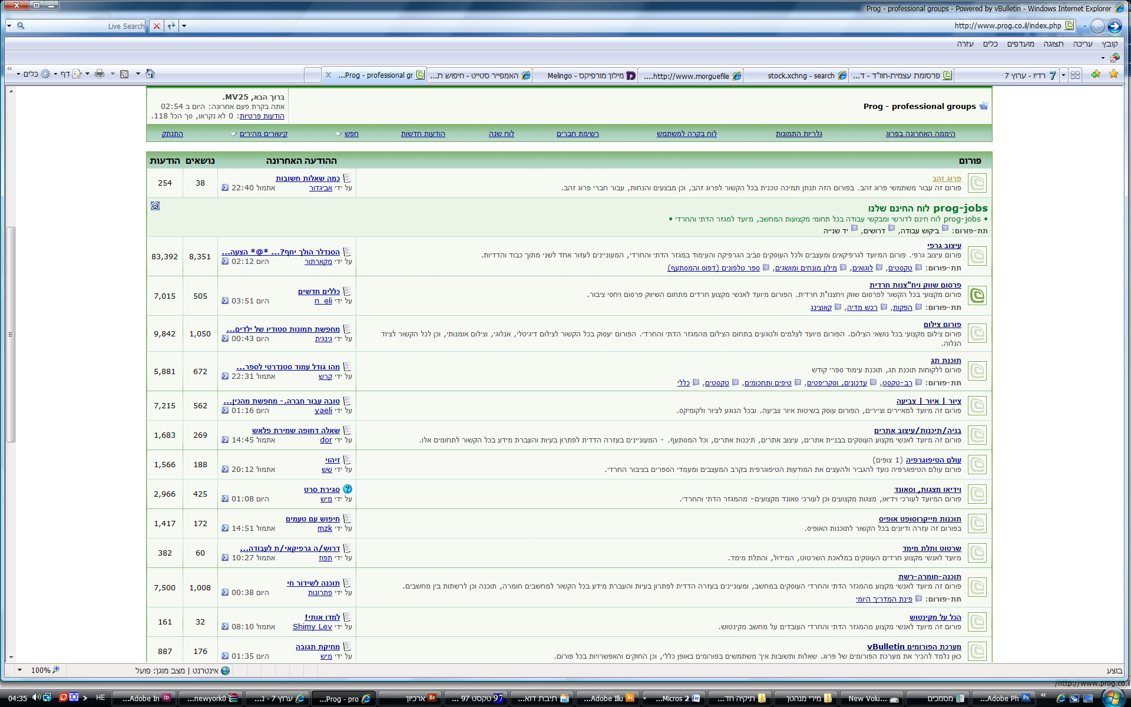
Task: Click the Refresh button beside the address bar
Action: pyautogui.click(x=171, y=26)
